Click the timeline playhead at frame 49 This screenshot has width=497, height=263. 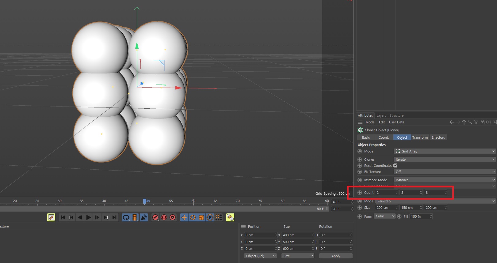(x=144, y=201)
